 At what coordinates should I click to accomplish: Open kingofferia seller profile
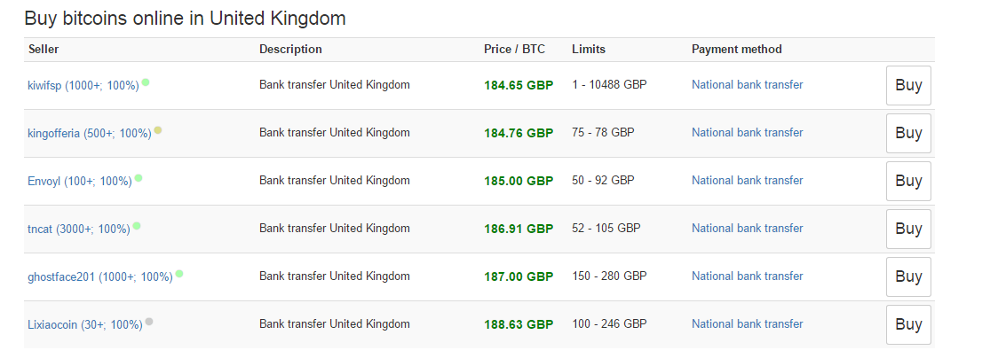90,133
